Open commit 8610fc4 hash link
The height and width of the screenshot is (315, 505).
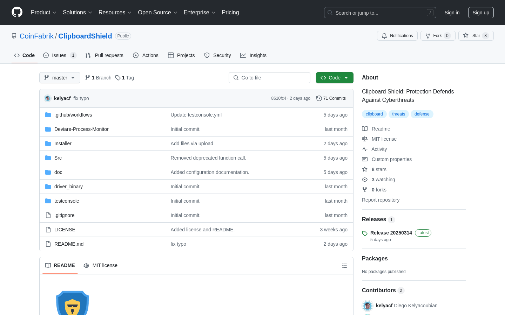click(x=278, y=98)
